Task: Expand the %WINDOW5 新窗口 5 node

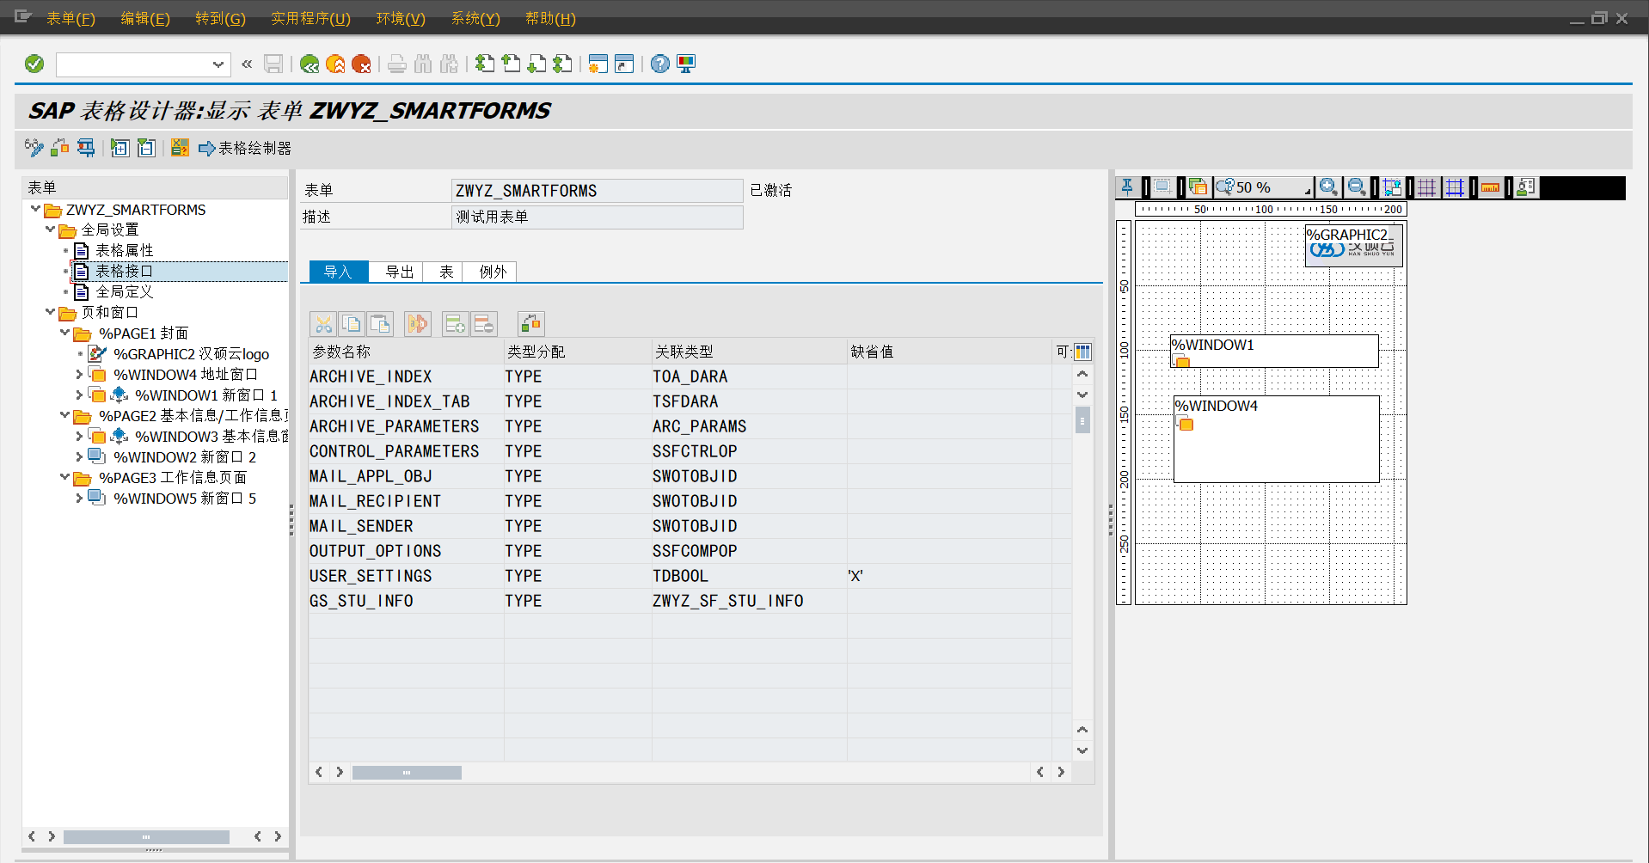Action: click(79, 499)
